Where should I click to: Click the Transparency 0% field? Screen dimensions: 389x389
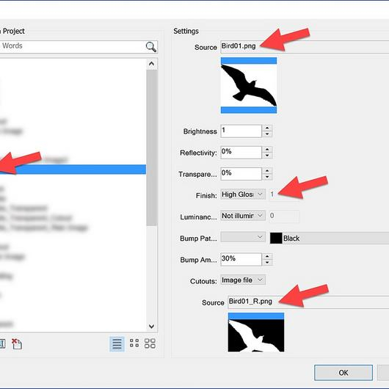point(241,174)
